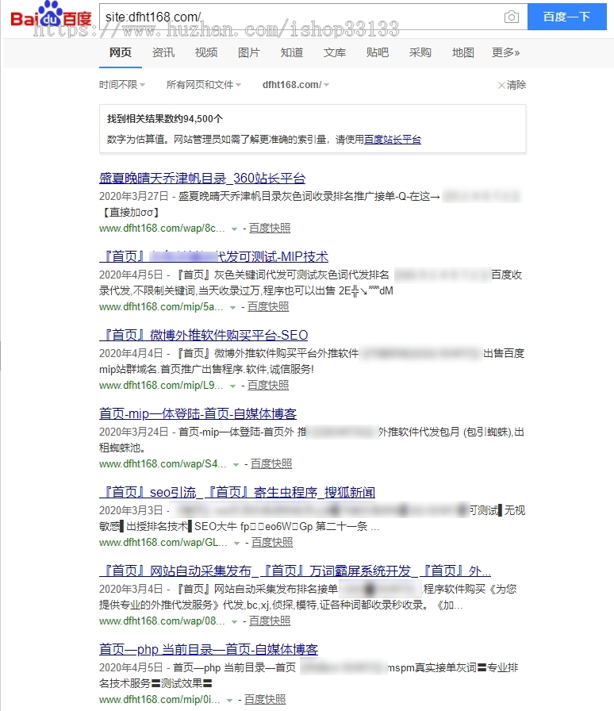Open the 时间不限 time filter dropdown

pyautogui.click(x=122, y=85)
